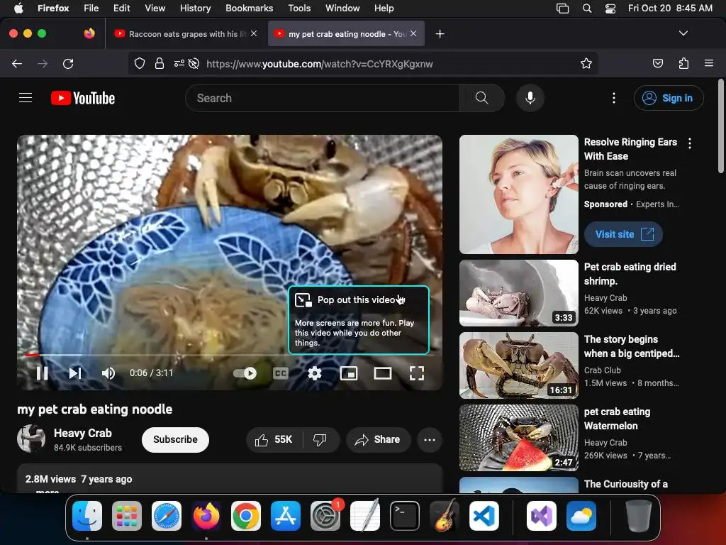Open the History menu
The width and height of the screenshot is (726, 545).
coord(195,8)
